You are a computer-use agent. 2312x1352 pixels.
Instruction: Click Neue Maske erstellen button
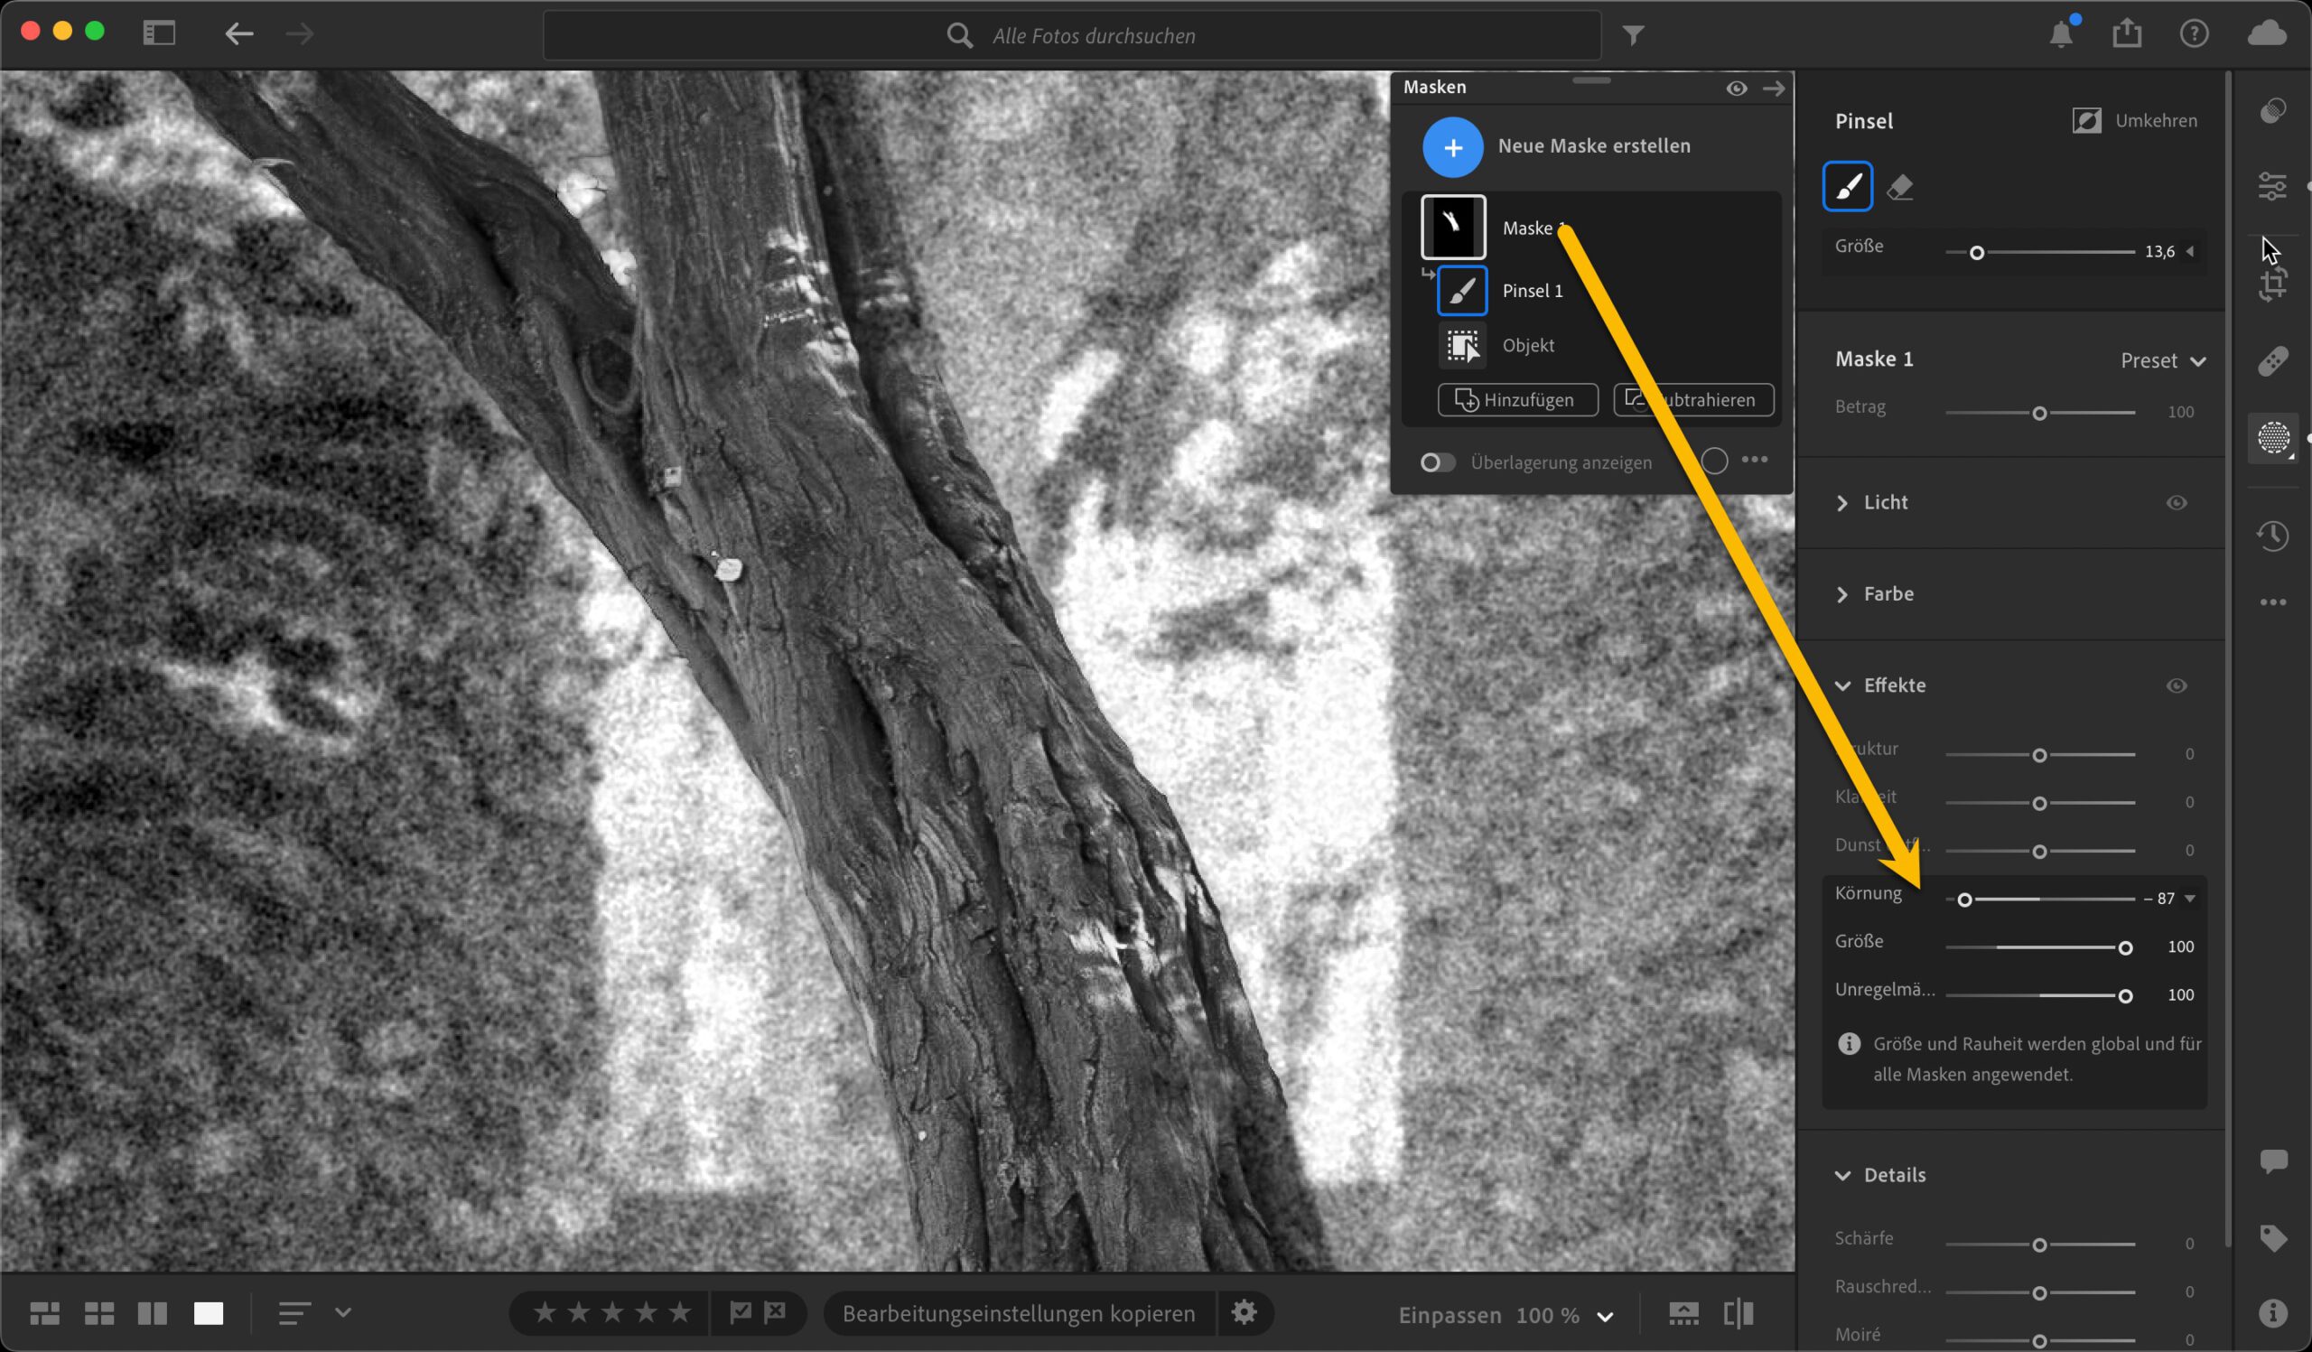point(1452,146)
